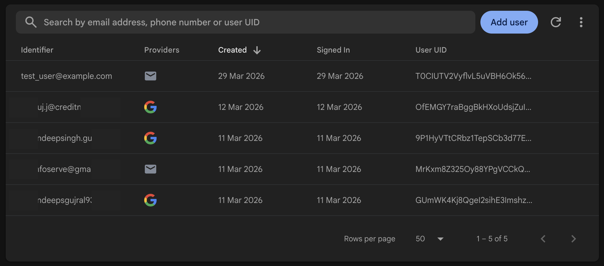Click the Identifier column header
This screenshot has height=266, width=604.
[x=37, y=50]
